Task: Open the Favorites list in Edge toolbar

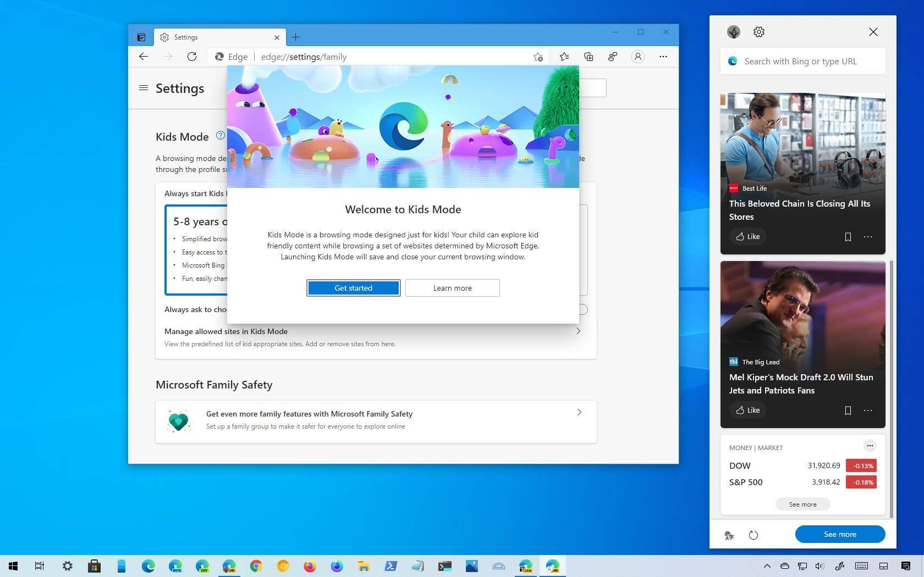Action: (x=564, y=57)
